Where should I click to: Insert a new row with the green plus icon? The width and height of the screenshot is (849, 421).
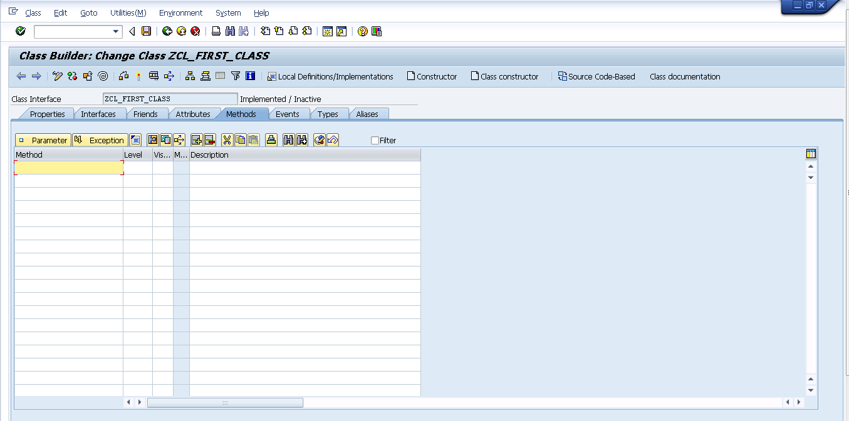tap(197, 139)
